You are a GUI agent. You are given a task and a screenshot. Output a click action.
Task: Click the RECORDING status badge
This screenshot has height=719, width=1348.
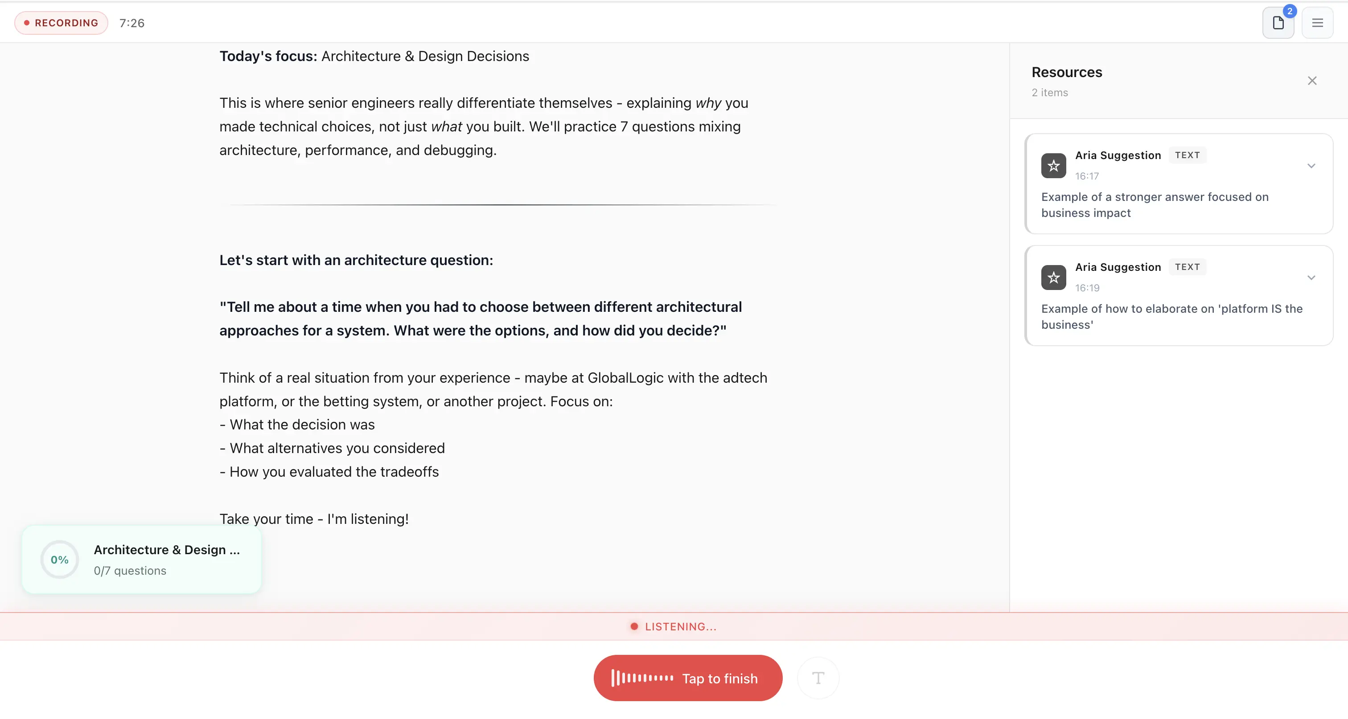pyautogui.click(x=61, y=23)
